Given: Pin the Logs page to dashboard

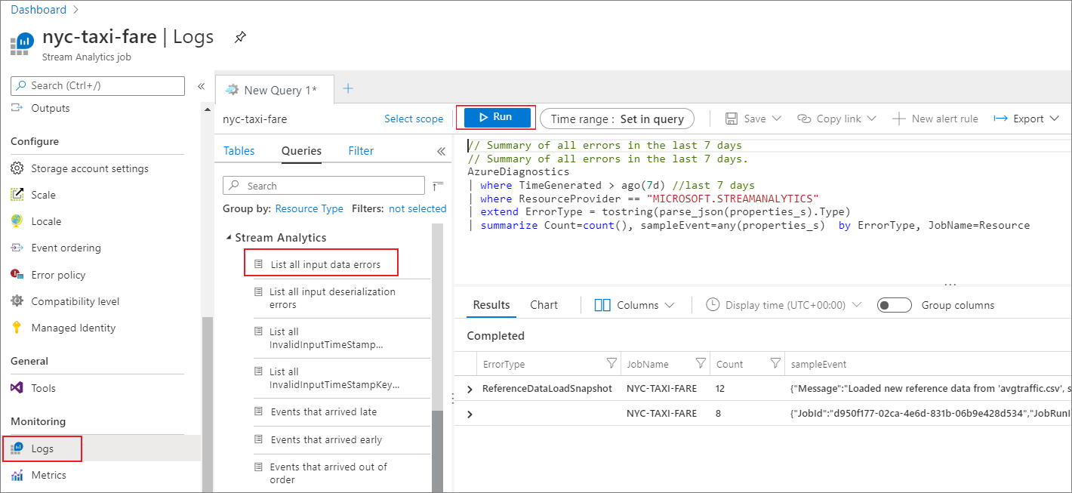Looking at the screenshot, I should 240,35.
